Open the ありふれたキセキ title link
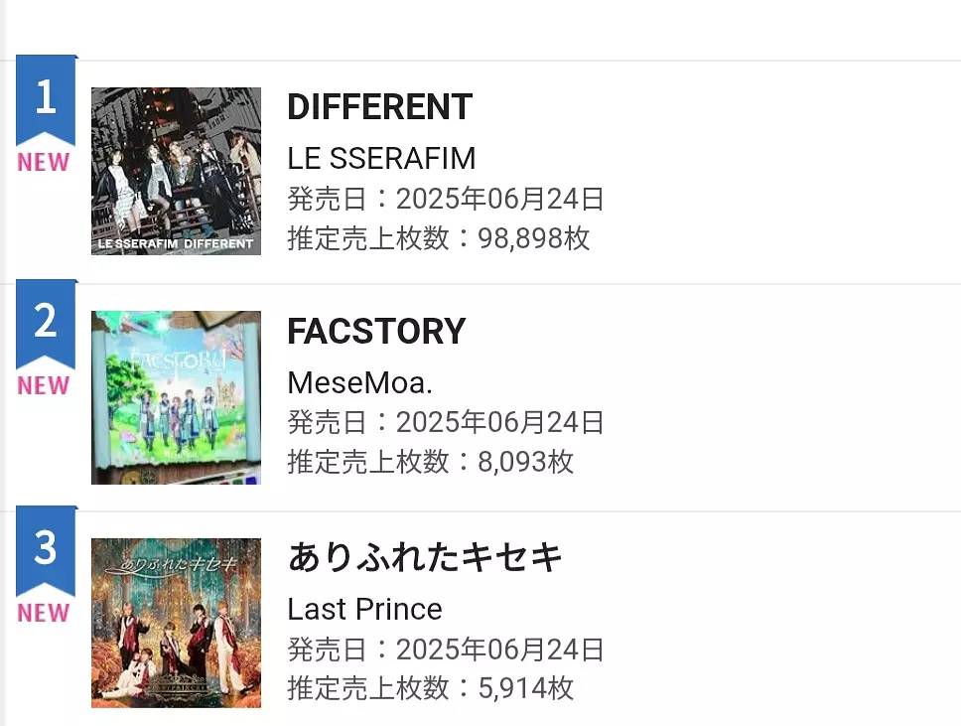The image size is (961, 726). (x=425, y=557)
